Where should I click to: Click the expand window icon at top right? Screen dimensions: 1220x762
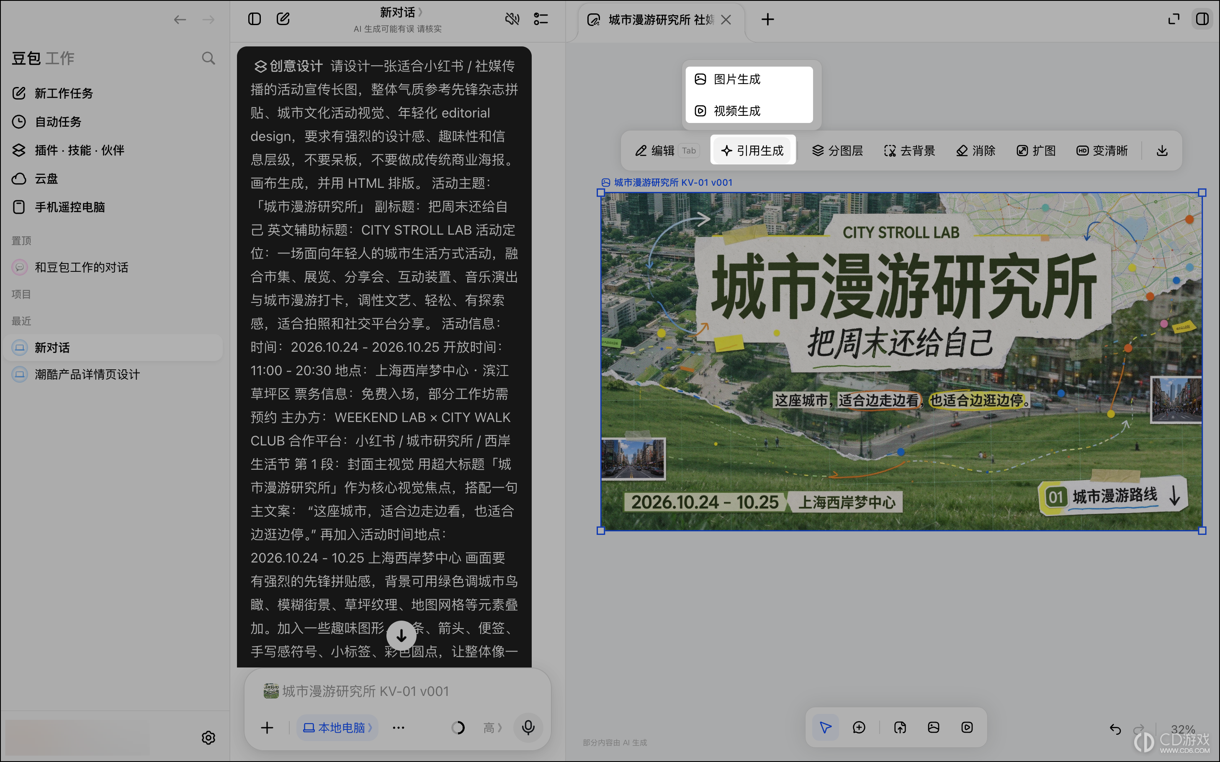click(1174, 19)
